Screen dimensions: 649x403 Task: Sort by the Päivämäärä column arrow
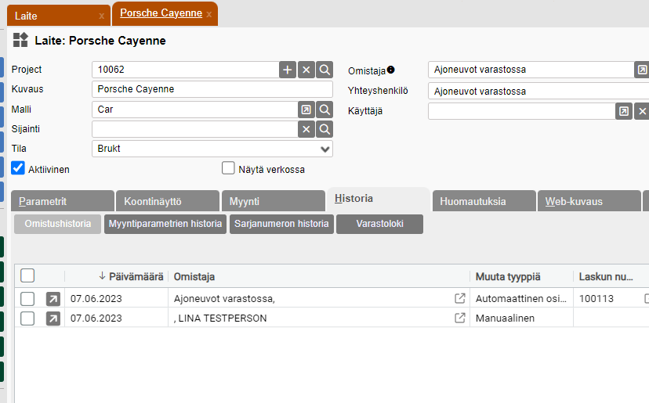pyautogui.click(x=102, y=276)
